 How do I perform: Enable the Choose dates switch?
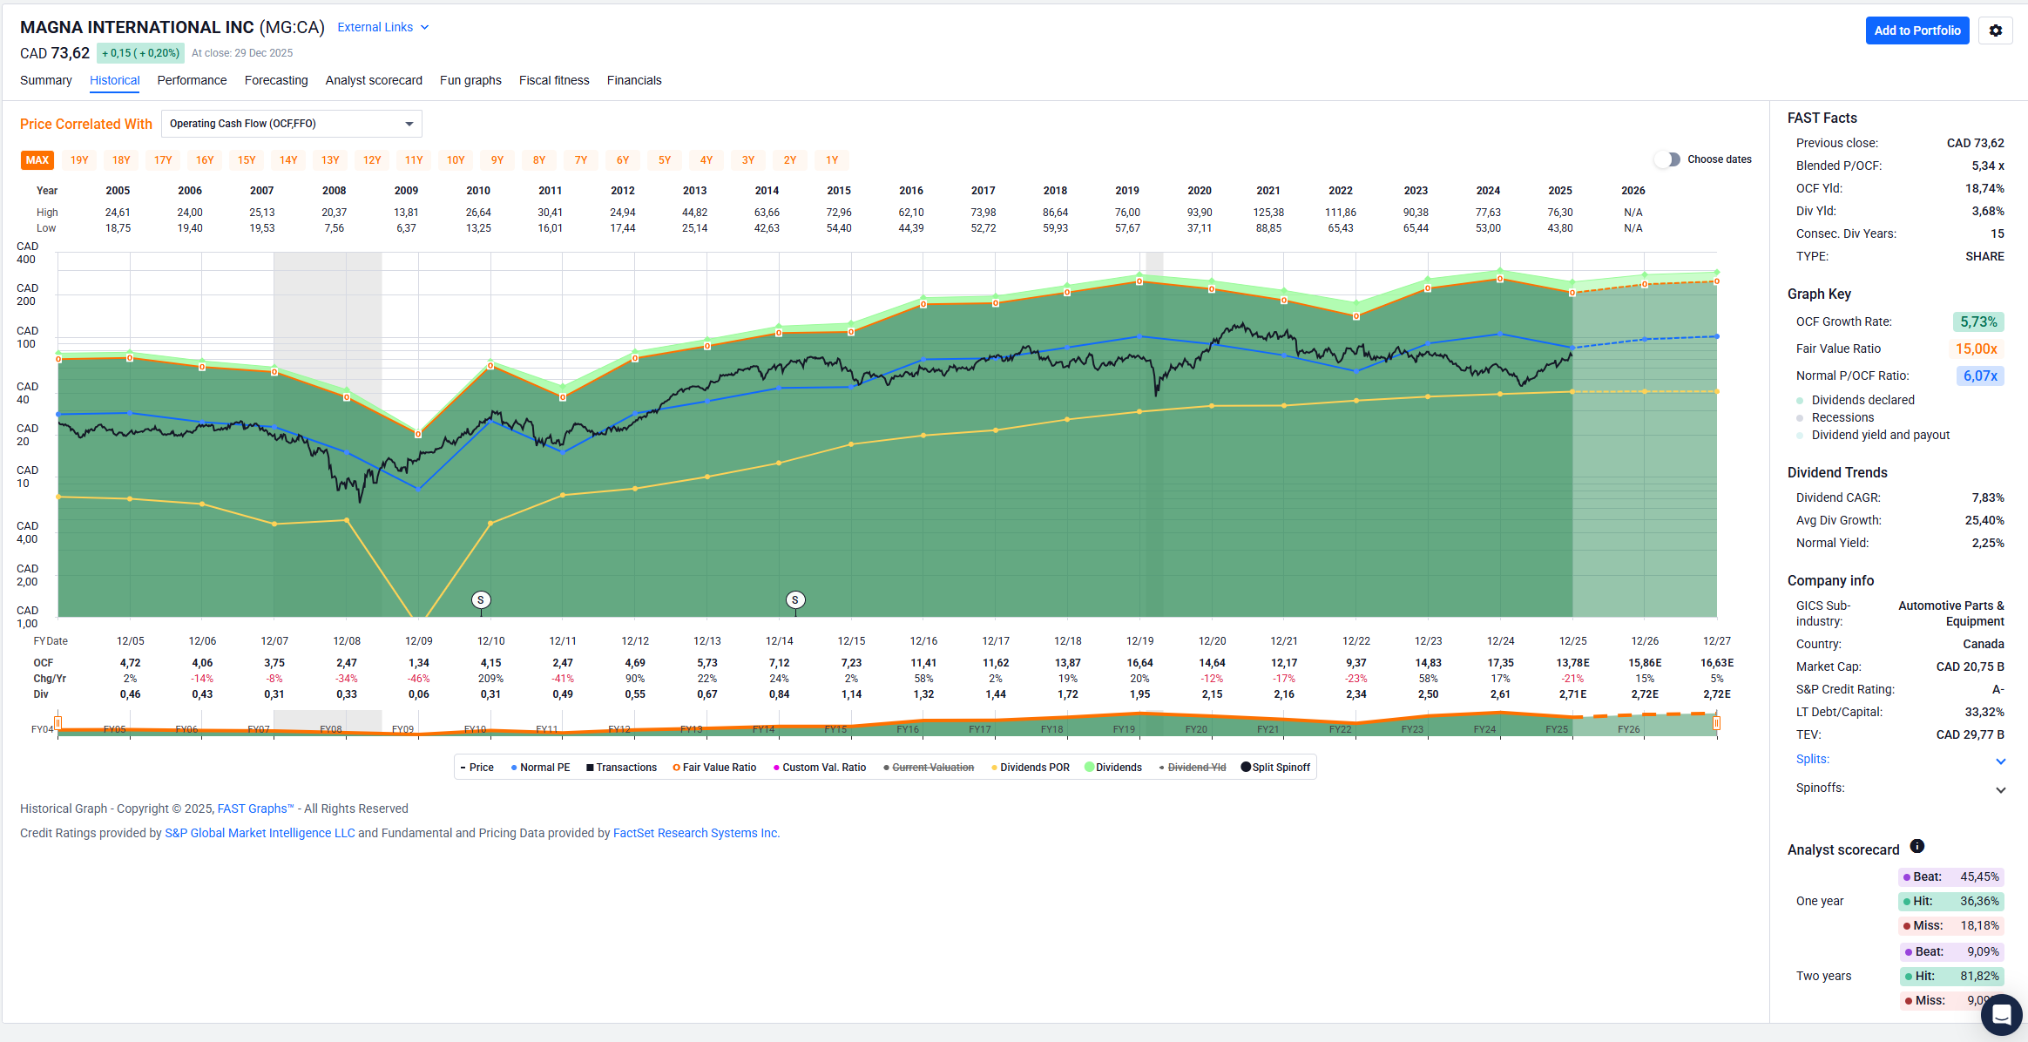[1666, 159]
